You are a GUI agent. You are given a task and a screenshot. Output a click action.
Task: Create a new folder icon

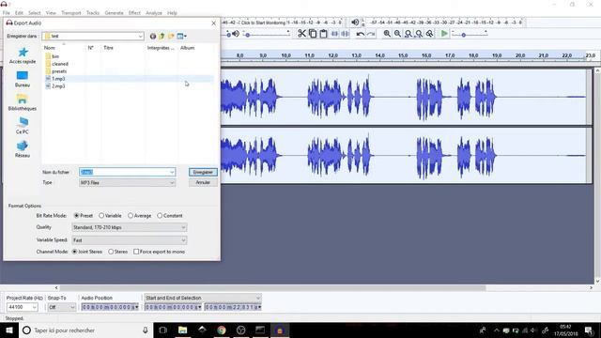click(x=171, y=36)
